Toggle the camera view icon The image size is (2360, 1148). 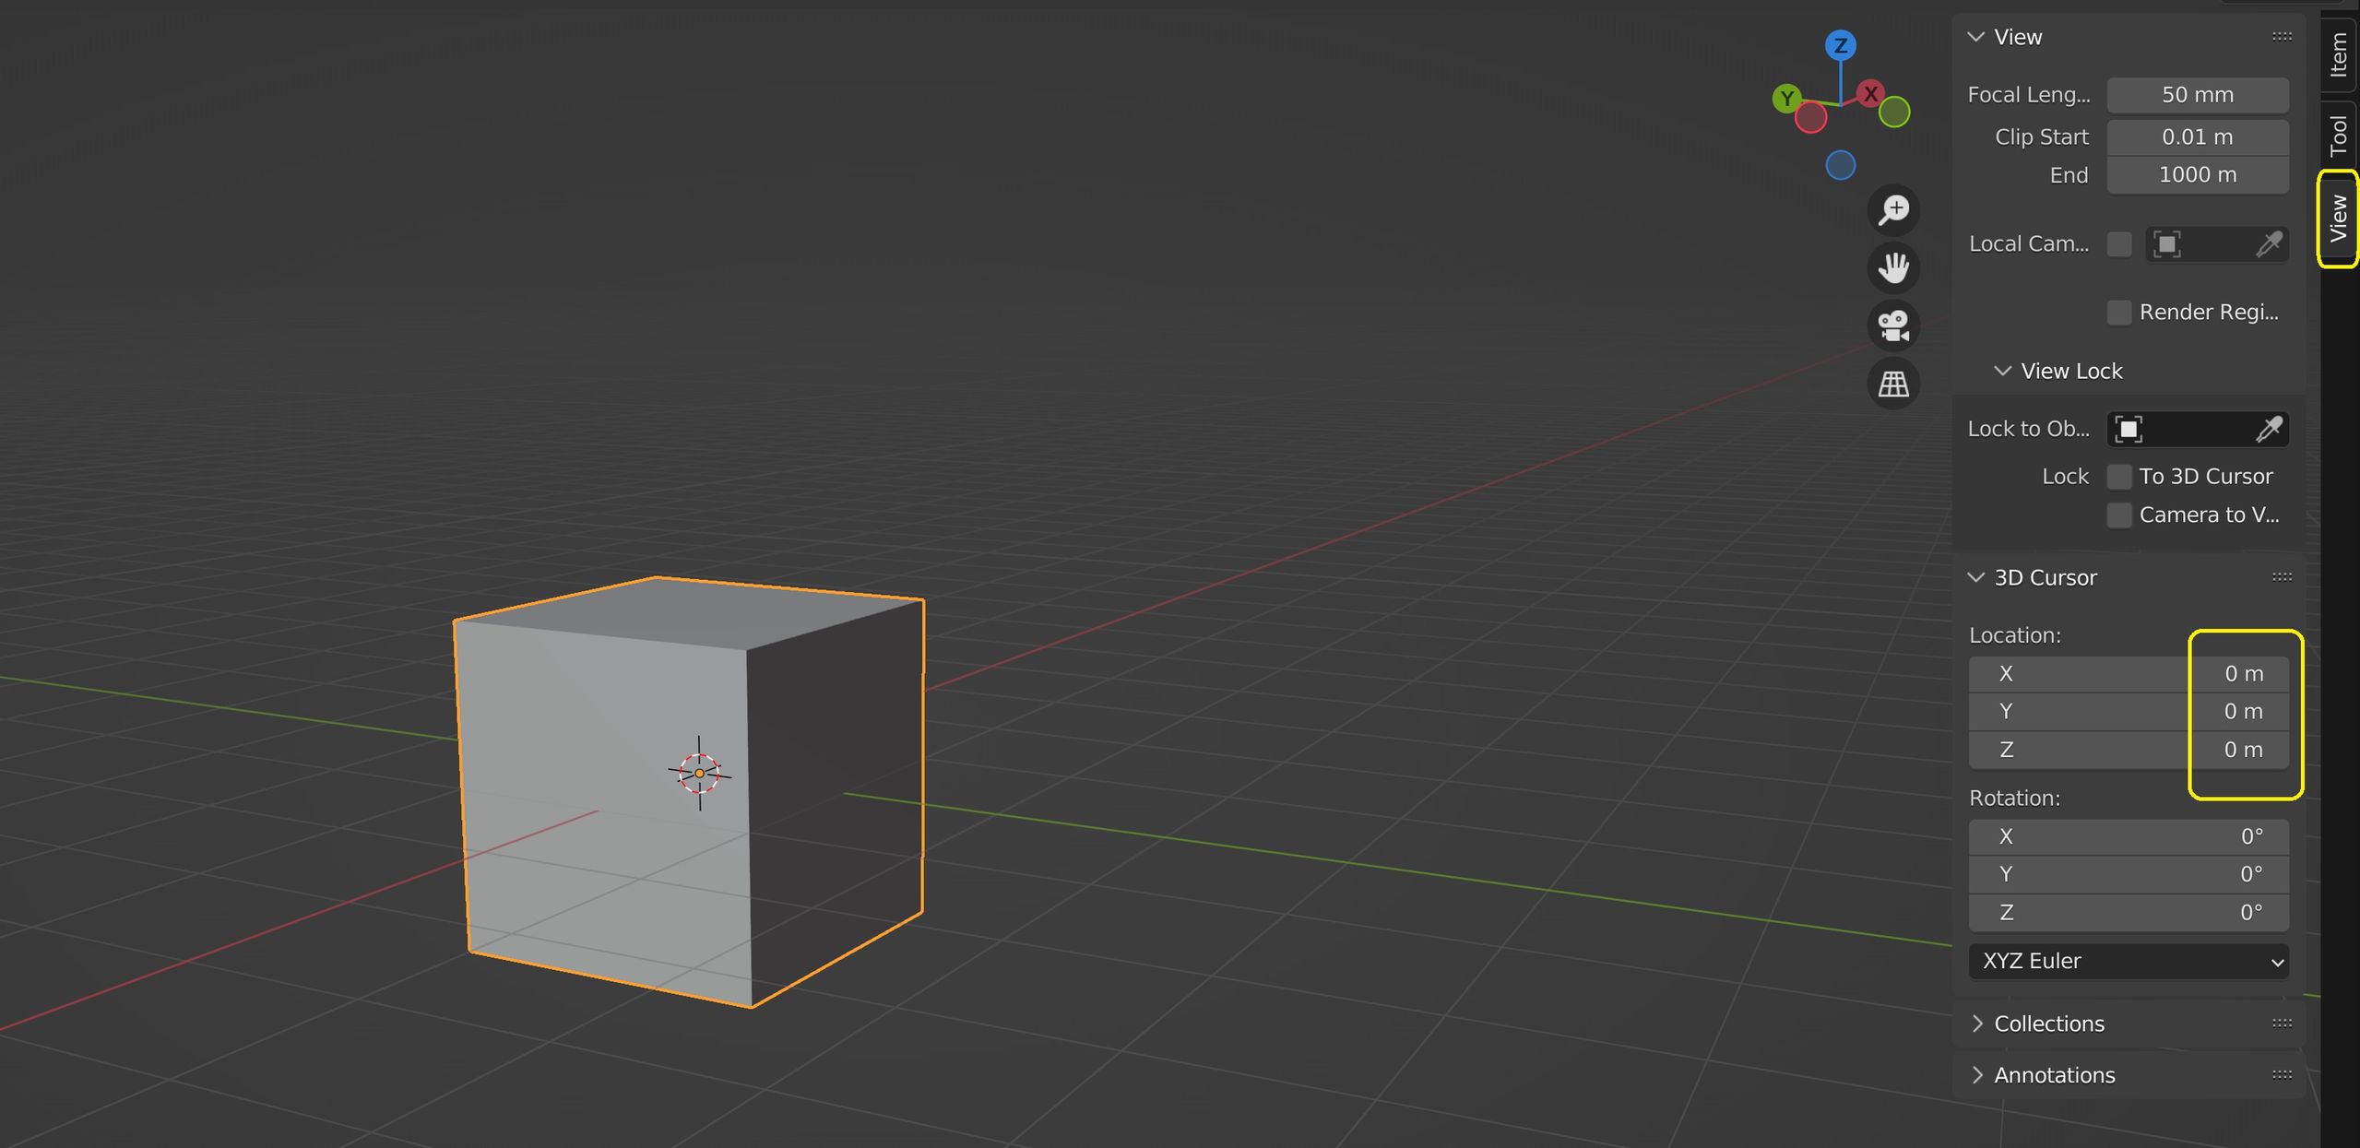(x=1893, y=325)
